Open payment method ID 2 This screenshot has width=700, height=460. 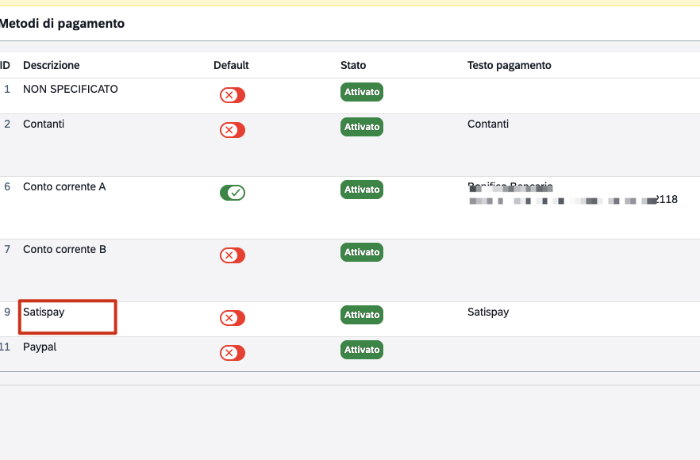(7, 124)
